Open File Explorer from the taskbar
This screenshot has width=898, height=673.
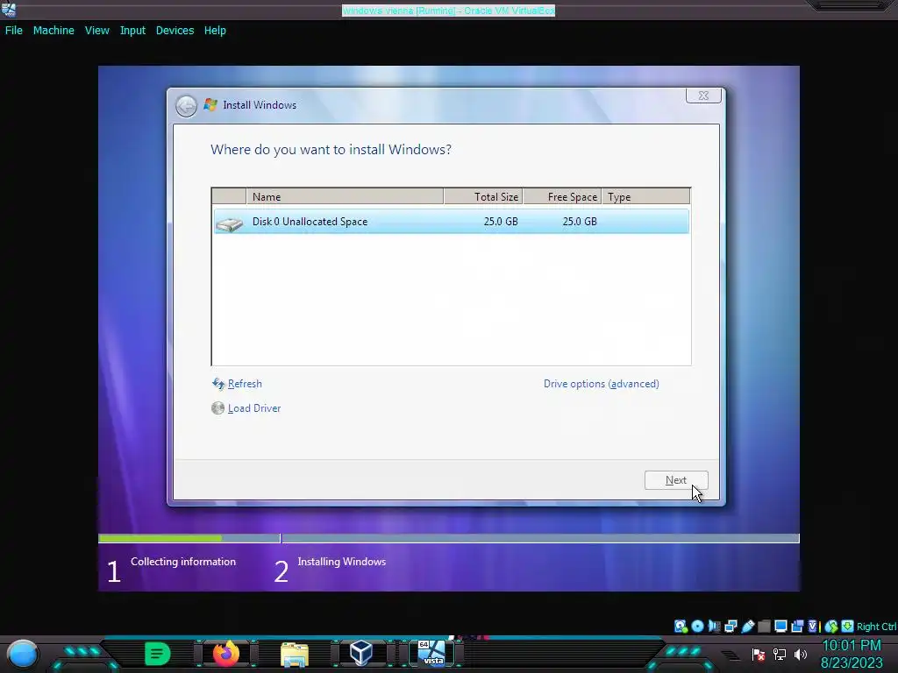(295, 654)
